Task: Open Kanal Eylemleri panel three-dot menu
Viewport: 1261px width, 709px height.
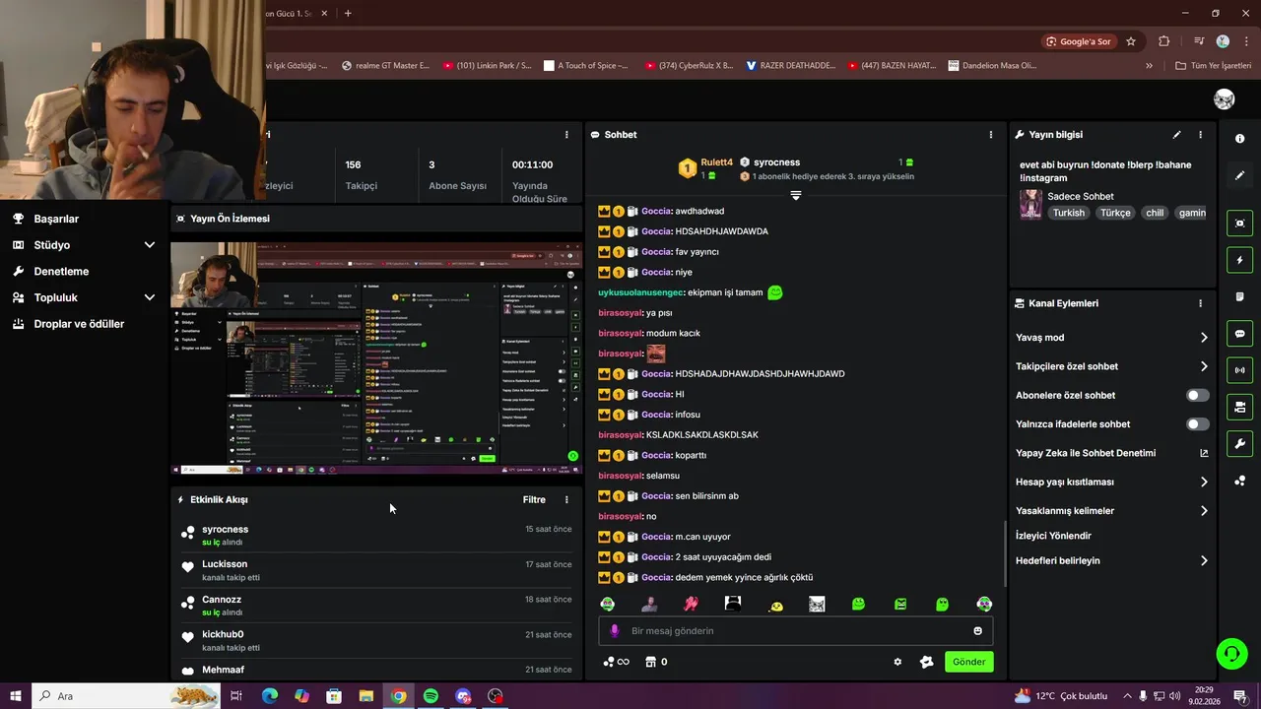Action: (1200, 303)
